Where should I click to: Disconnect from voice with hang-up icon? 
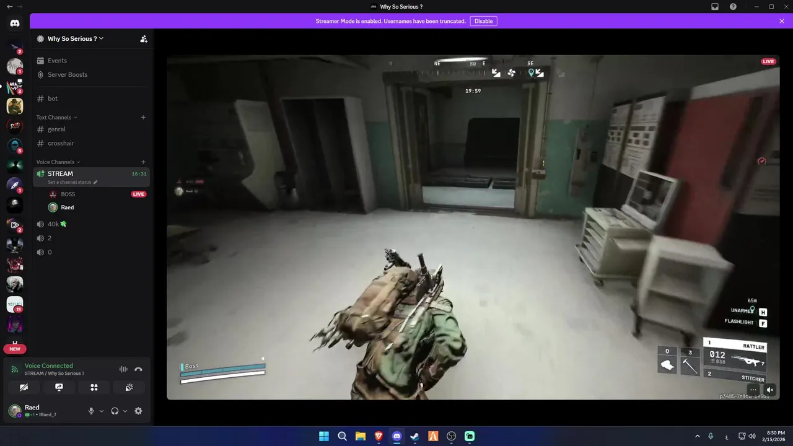click(138, 369)
